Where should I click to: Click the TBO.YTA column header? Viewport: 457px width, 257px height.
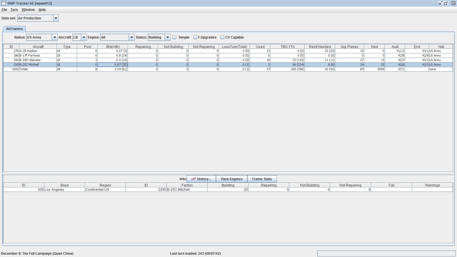pyautogui.click(x=288, y=47)
